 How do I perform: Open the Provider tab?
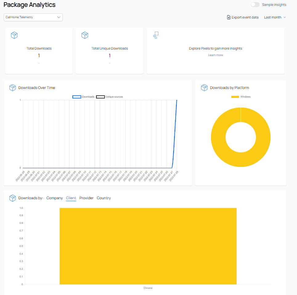[86, 198]
